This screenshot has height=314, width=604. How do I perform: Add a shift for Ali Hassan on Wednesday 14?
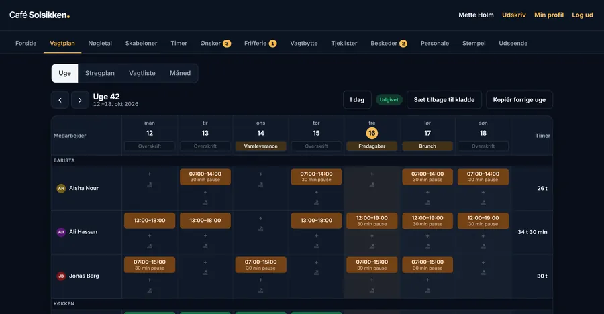pyautogui.click(x=261, y=219)
